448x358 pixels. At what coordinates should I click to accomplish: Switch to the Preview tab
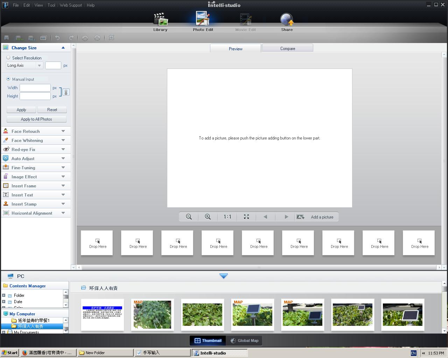coord(236,49)
